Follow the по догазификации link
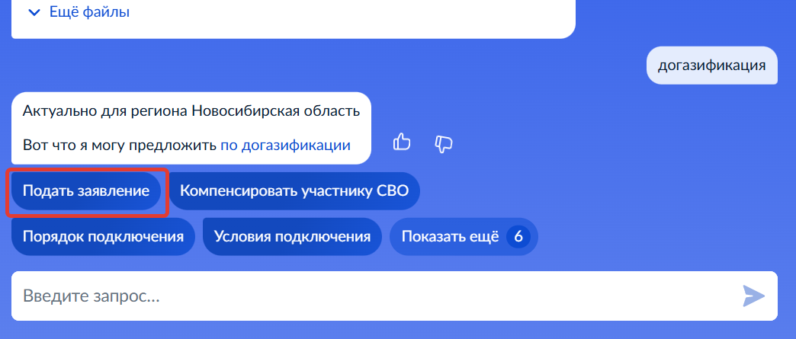 coord(285,146)
